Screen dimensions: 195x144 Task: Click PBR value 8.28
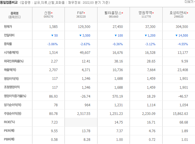coord(87,140)
